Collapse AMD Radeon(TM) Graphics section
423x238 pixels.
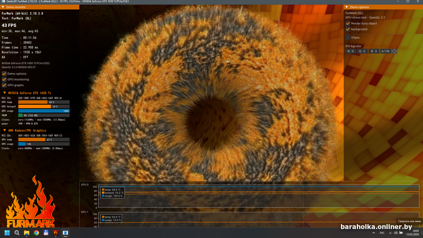click(x=5, y=130)
